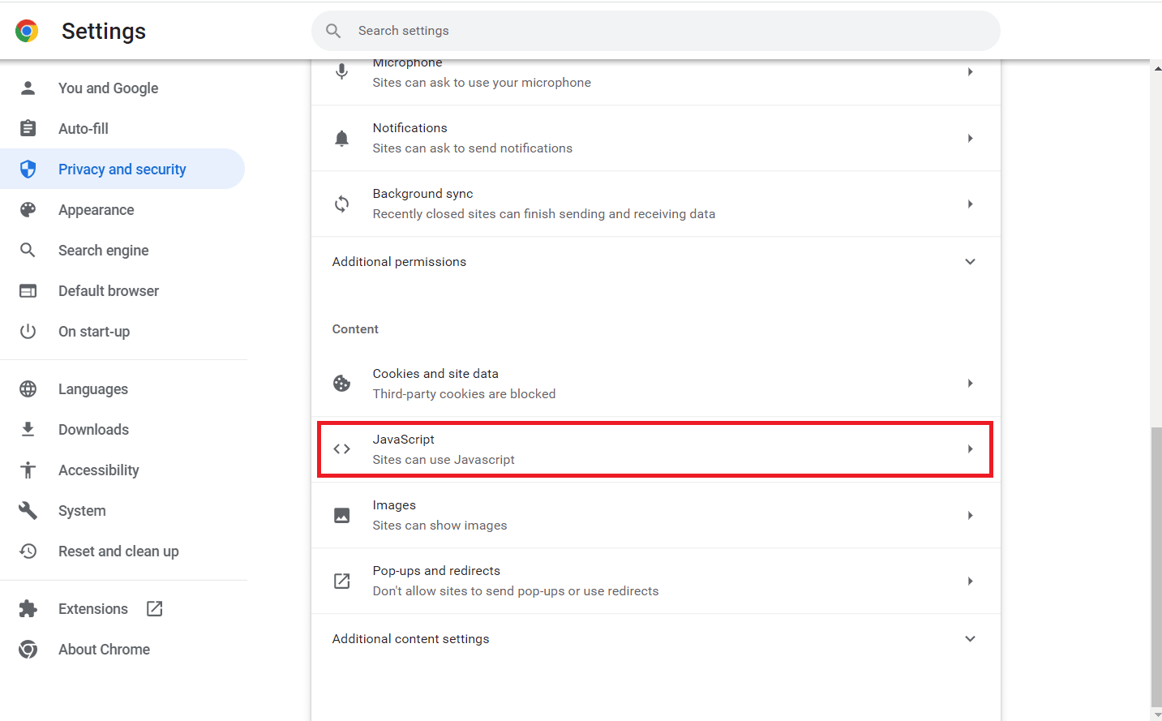The height and width of the screenshot is (721, 1162).
Task: Click 'Sites can ask to send notifications' text
Action: 473,148
